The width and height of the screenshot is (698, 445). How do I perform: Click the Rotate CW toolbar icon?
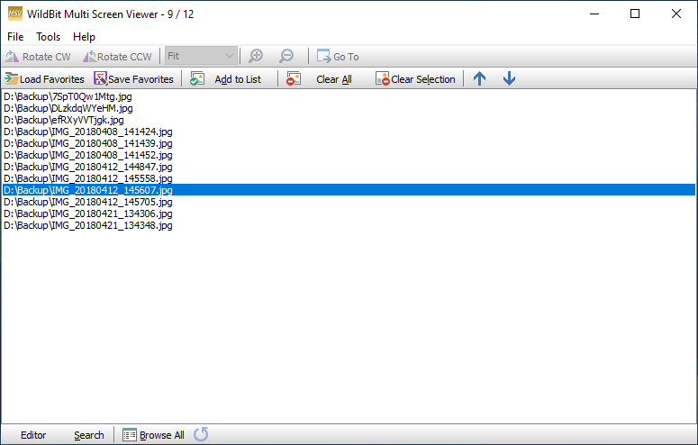tap(12, 57)
